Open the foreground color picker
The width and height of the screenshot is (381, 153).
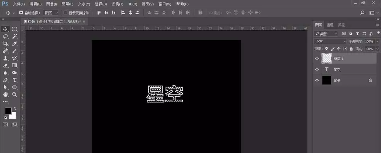coord(8,111)
